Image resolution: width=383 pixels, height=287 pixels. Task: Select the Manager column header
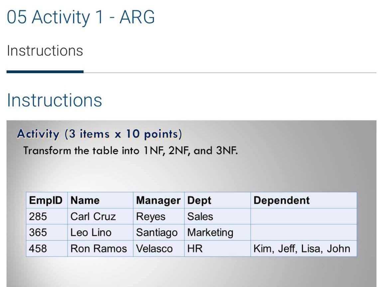159,200
